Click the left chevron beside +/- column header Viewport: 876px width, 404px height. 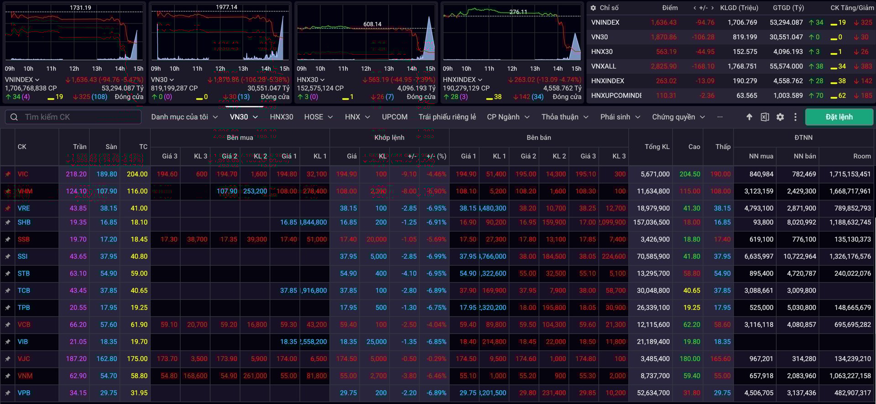[x=695, y=8]
